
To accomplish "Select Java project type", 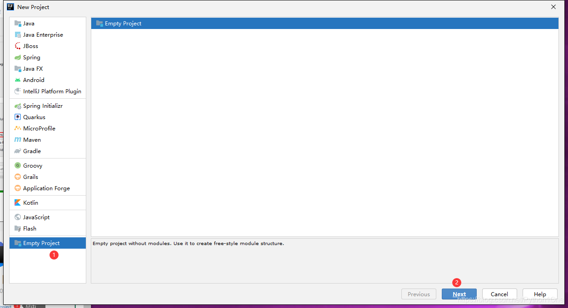I will pyautogui.click(x=48, y=24).
